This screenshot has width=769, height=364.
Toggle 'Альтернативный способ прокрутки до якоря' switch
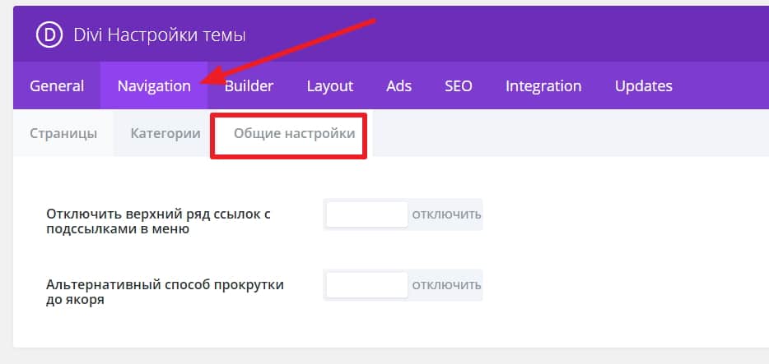[x=403, y=285]
